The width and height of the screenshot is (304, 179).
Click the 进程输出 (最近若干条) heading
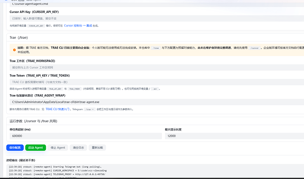tap(21, 160)
